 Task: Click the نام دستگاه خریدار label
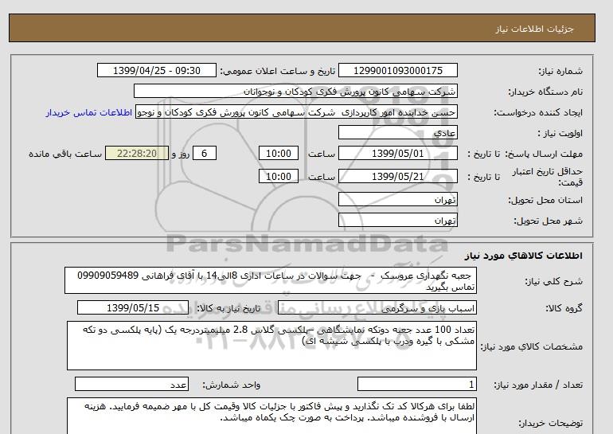coord(545,92)
